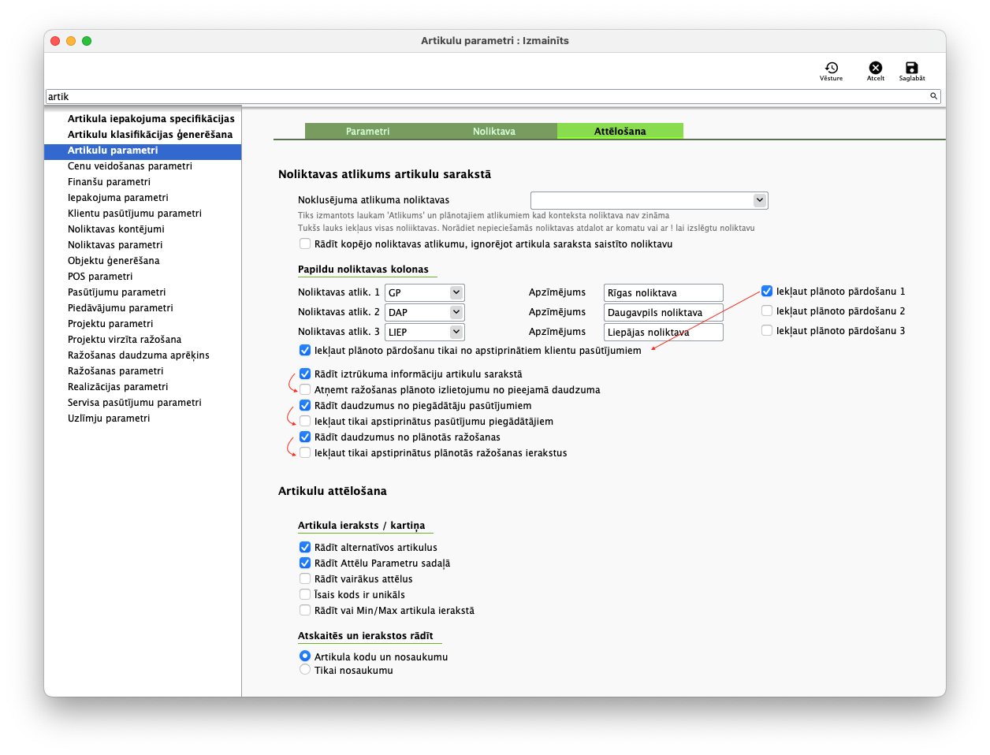This screenshot has width=990, height=755.
Task: Click the Saglabāt save icon
Action: [x=912, y=70]
